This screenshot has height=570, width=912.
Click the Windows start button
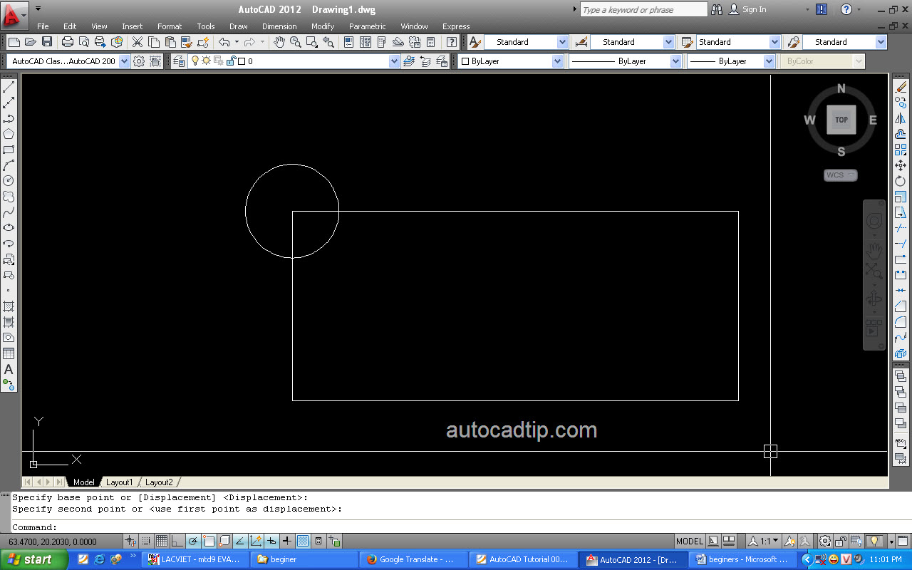coord(33,559)
